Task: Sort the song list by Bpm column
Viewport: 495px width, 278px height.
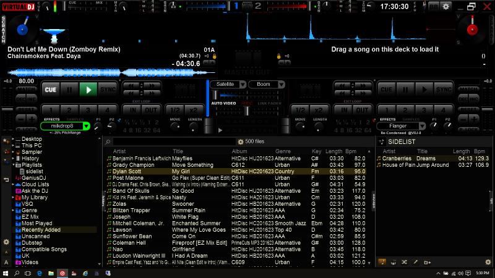Action: (x=351, y=151)
